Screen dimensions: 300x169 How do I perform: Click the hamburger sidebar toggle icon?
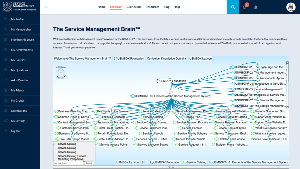coord(46,7)
